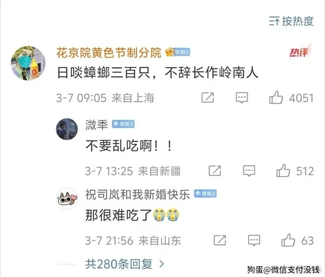
Task: Click the 铁粉3 fan badge
Action: click(123, 124)
